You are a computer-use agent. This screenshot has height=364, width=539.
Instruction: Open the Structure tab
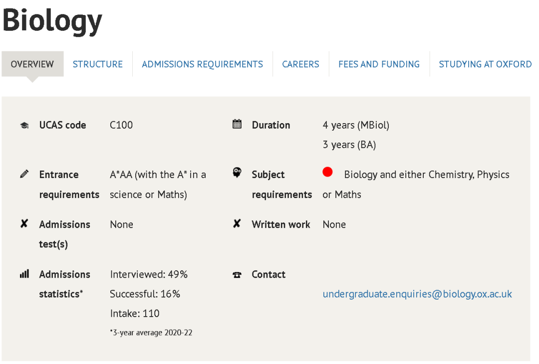[98, 64]
